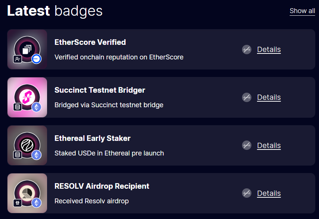The image size is (319, 219).
Task: Open Details for Ethereal Early Staker
Action: [x=269, y=145]
